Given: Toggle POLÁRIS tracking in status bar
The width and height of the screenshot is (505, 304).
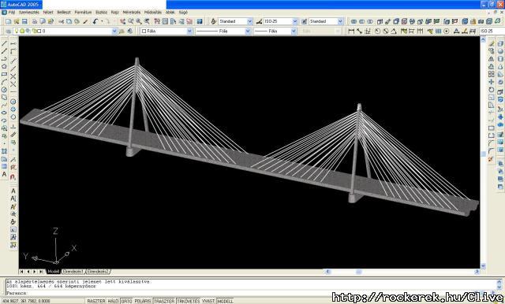Looking at the screenshot, I should click(x=143, y=301).
